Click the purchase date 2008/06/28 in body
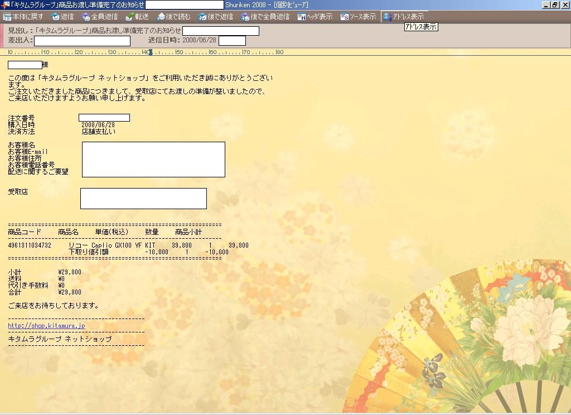571x415 pixels. point(98,125)
